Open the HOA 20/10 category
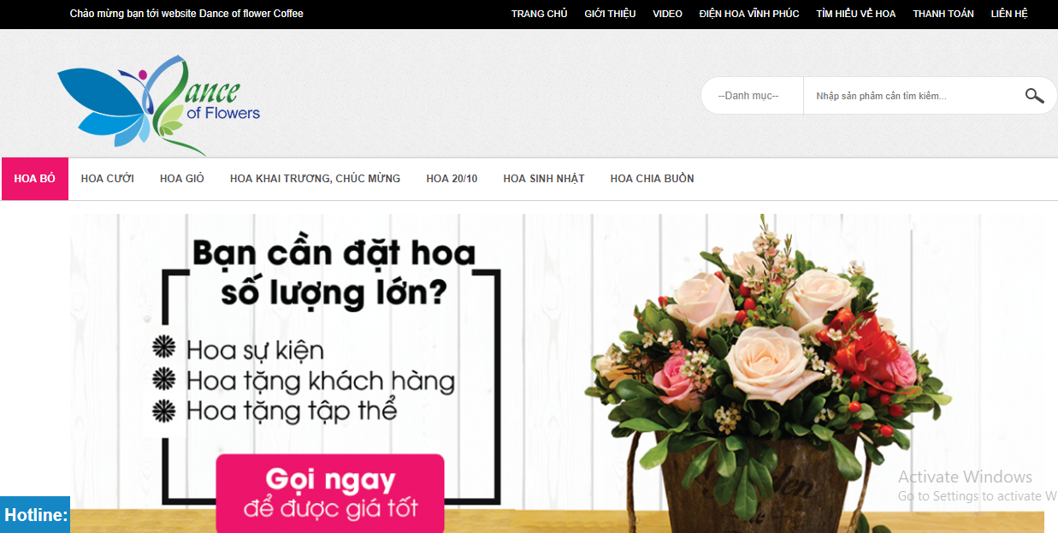The image size is (1058, 533). pyautogui.click(x=452, y=179)
